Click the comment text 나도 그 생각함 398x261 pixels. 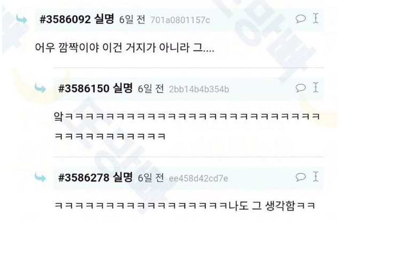click(262, 205)
